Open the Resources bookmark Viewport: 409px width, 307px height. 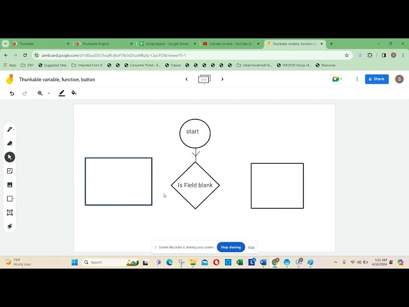click(x=325, y=65)
